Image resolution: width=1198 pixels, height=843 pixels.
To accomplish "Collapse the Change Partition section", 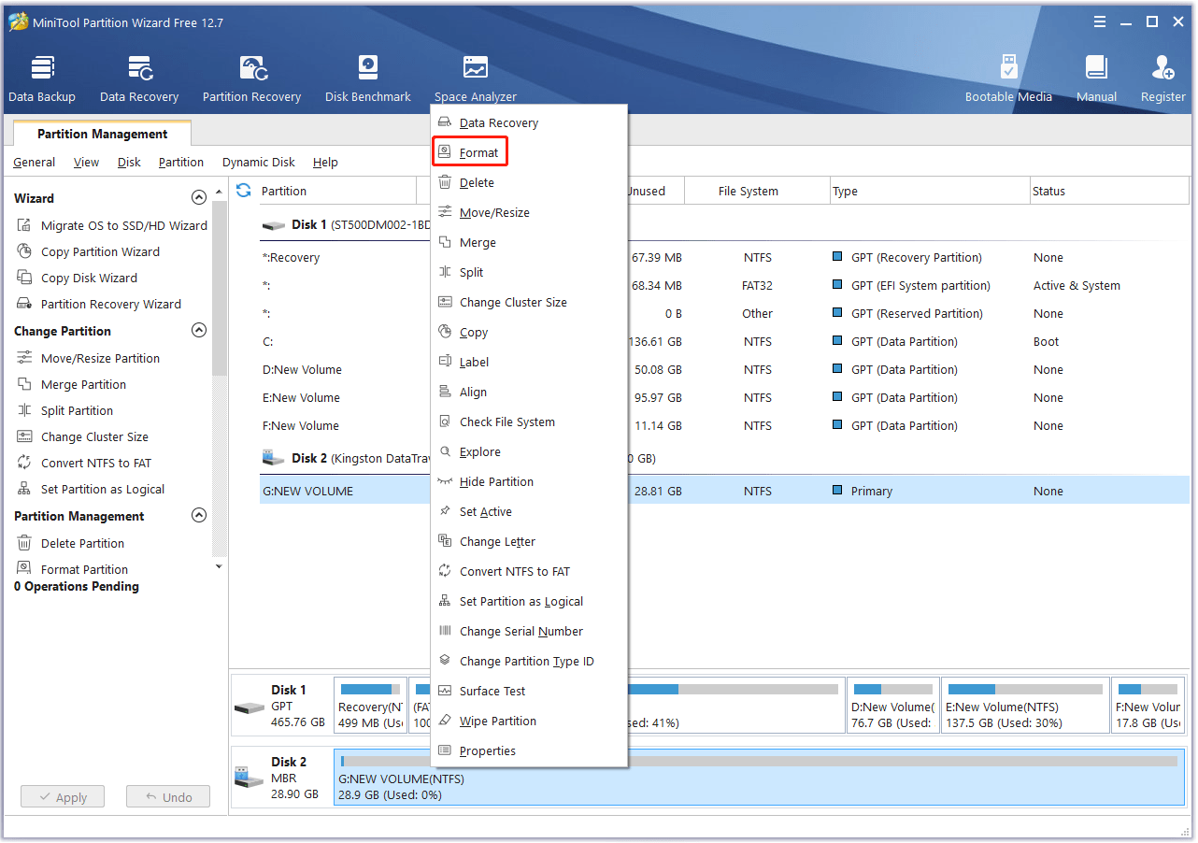I will (x=199, y=330).
